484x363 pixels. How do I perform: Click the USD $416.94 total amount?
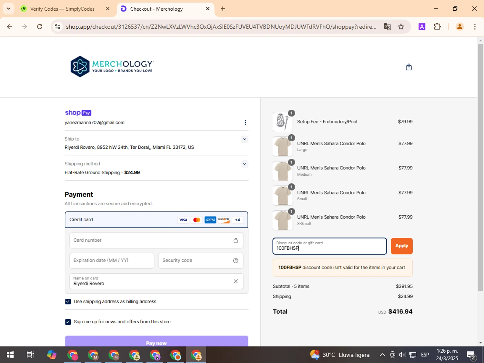coord(395,312)
